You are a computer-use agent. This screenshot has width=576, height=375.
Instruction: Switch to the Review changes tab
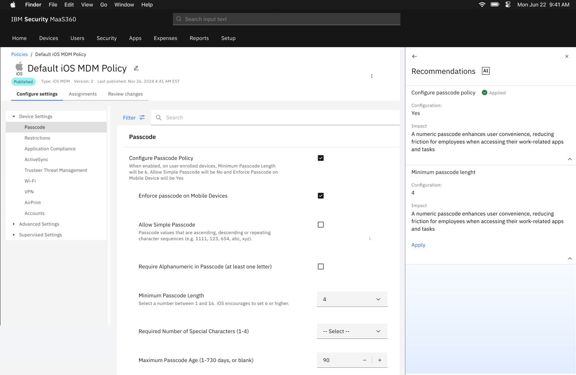[x=125, y=94]
